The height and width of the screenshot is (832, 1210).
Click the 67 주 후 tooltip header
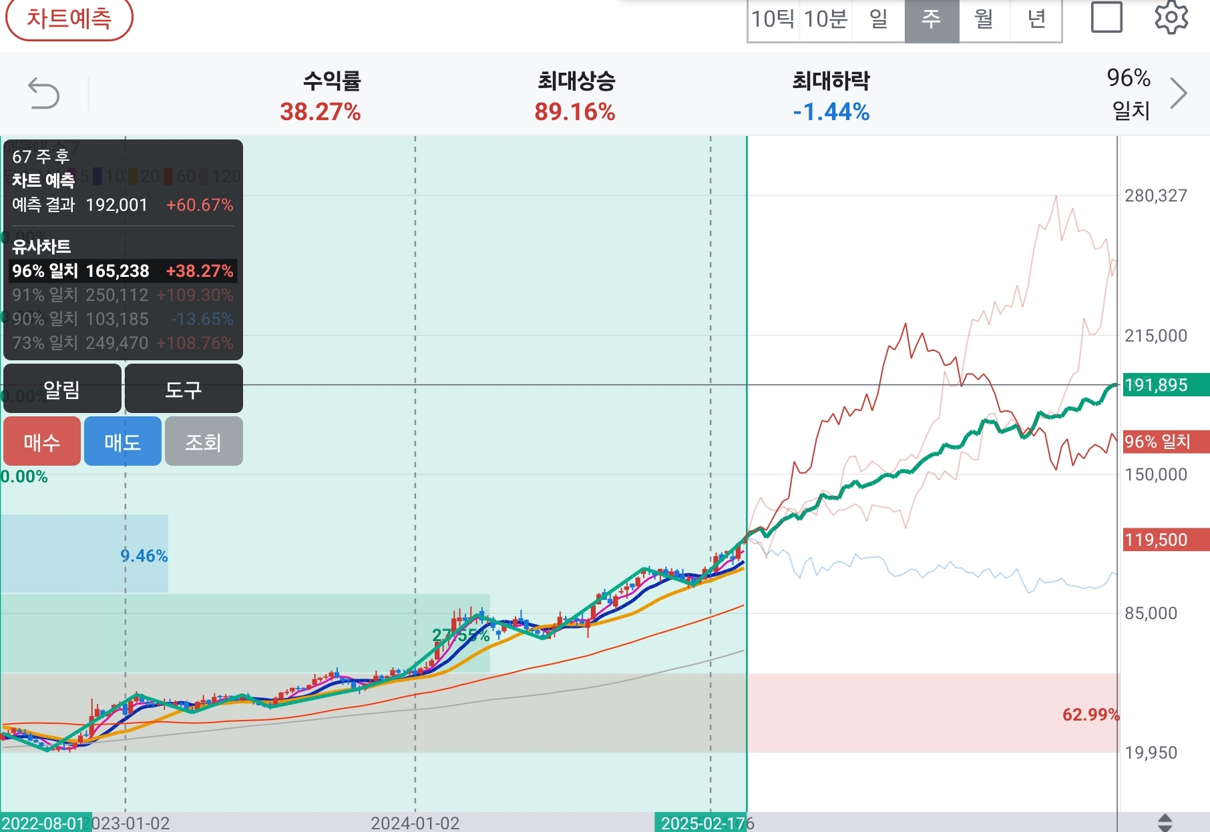(41, 157)
